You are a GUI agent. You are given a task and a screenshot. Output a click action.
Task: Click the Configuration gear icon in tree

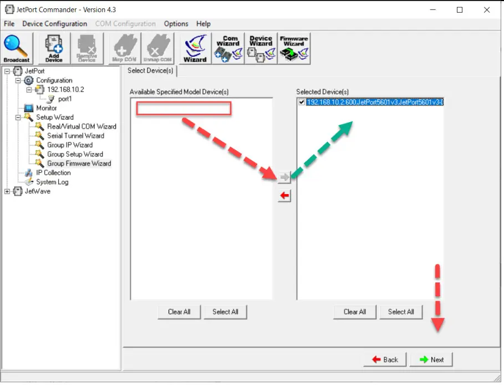(x=29, y=80)
